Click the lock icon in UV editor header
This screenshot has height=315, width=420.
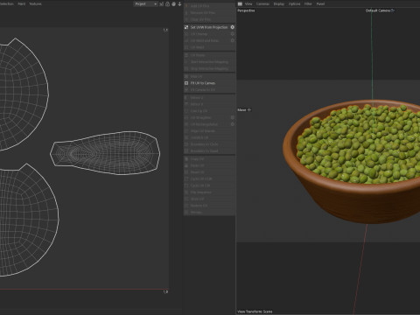pos(167,4)
